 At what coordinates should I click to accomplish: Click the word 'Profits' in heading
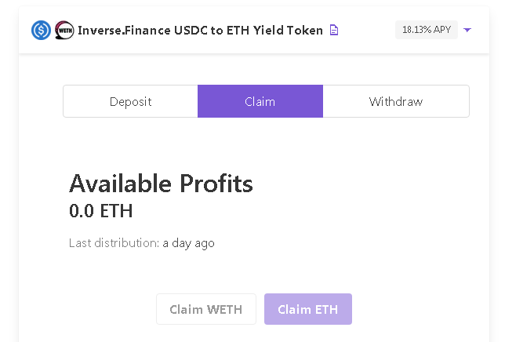click(x=216, y=184)
